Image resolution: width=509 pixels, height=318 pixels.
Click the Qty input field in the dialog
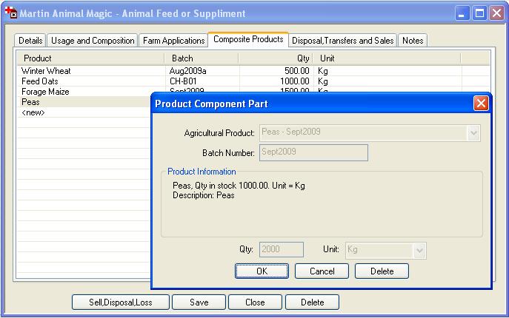pyautogui.click(x=281, y=250)
